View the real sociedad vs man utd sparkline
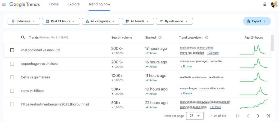The width and height of the screenshot is (279, 122). (254, 50)
